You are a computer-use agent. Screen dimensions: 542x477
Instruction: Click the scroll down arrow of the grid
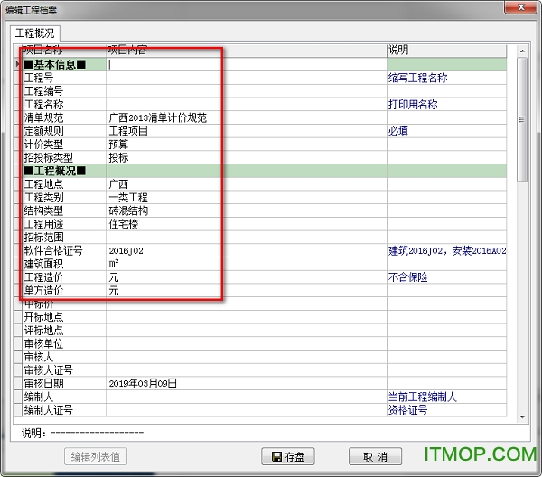point(523,414)
